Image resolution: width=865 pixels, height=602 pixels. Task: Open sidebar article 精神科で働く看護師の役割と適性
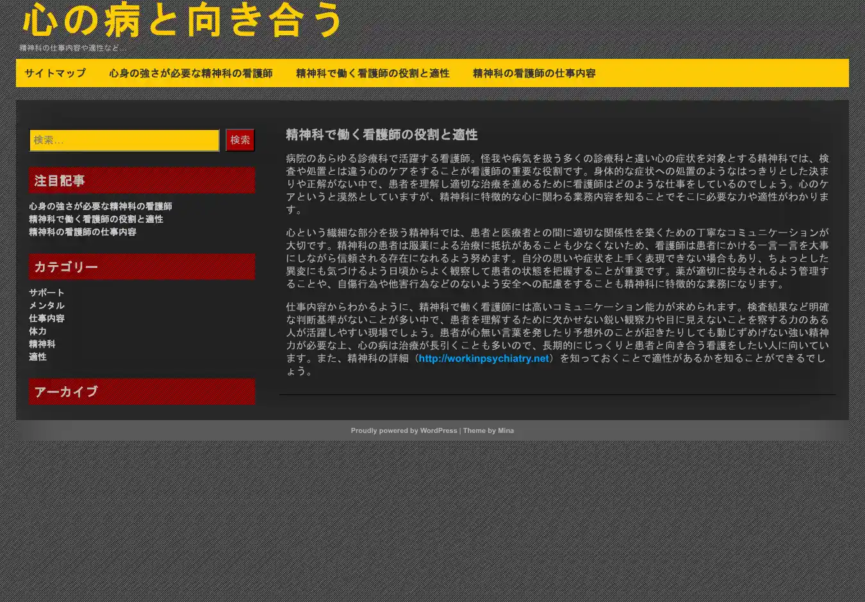pyautogui.click(x=95, y=219)
